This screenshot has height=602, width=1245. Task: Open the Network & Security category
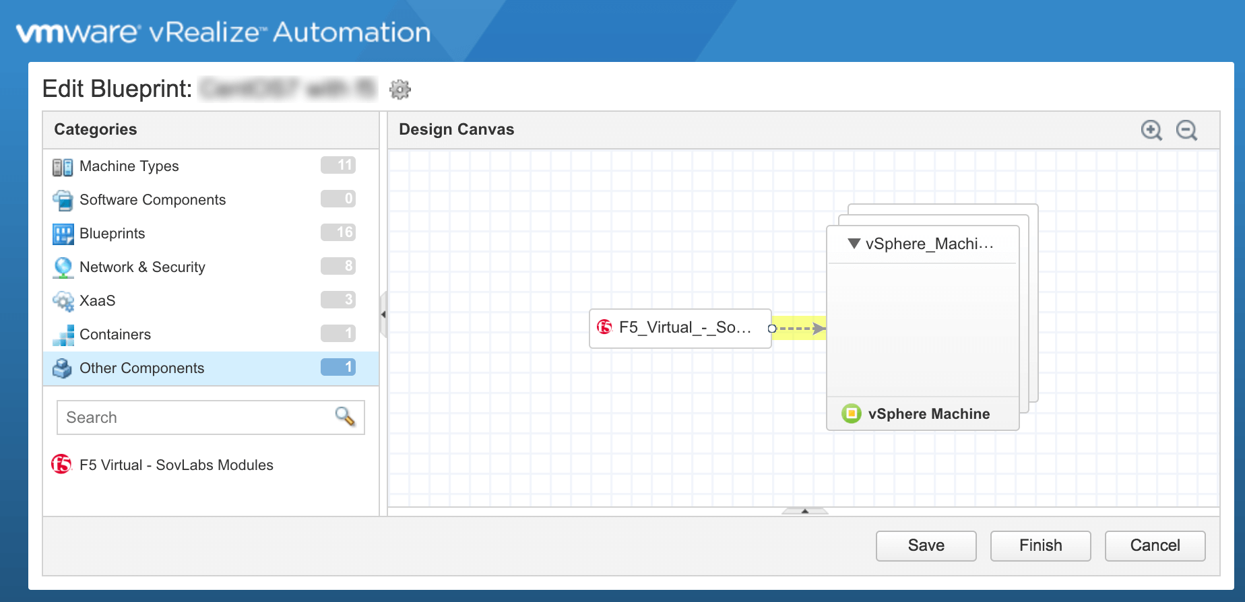tap(211, 267)
